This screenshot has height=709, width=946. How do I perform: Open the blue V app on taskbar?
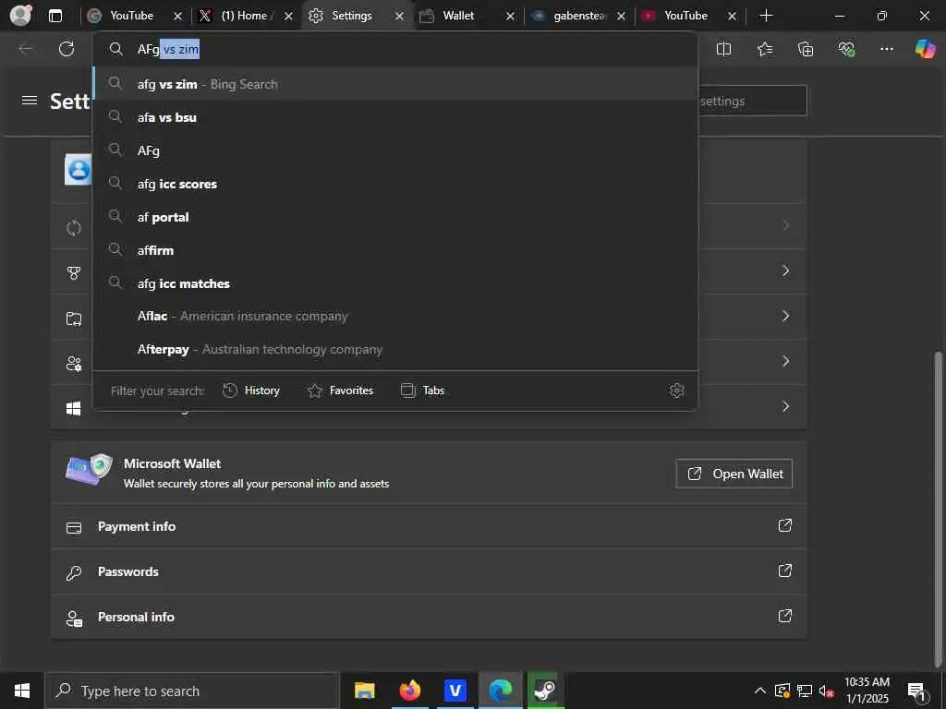[x=455, y=691]
